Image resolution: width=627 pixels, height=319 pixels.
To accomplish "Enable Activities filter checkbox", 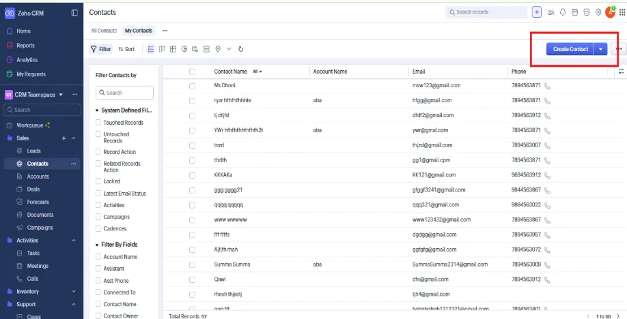I will point(98,204).
